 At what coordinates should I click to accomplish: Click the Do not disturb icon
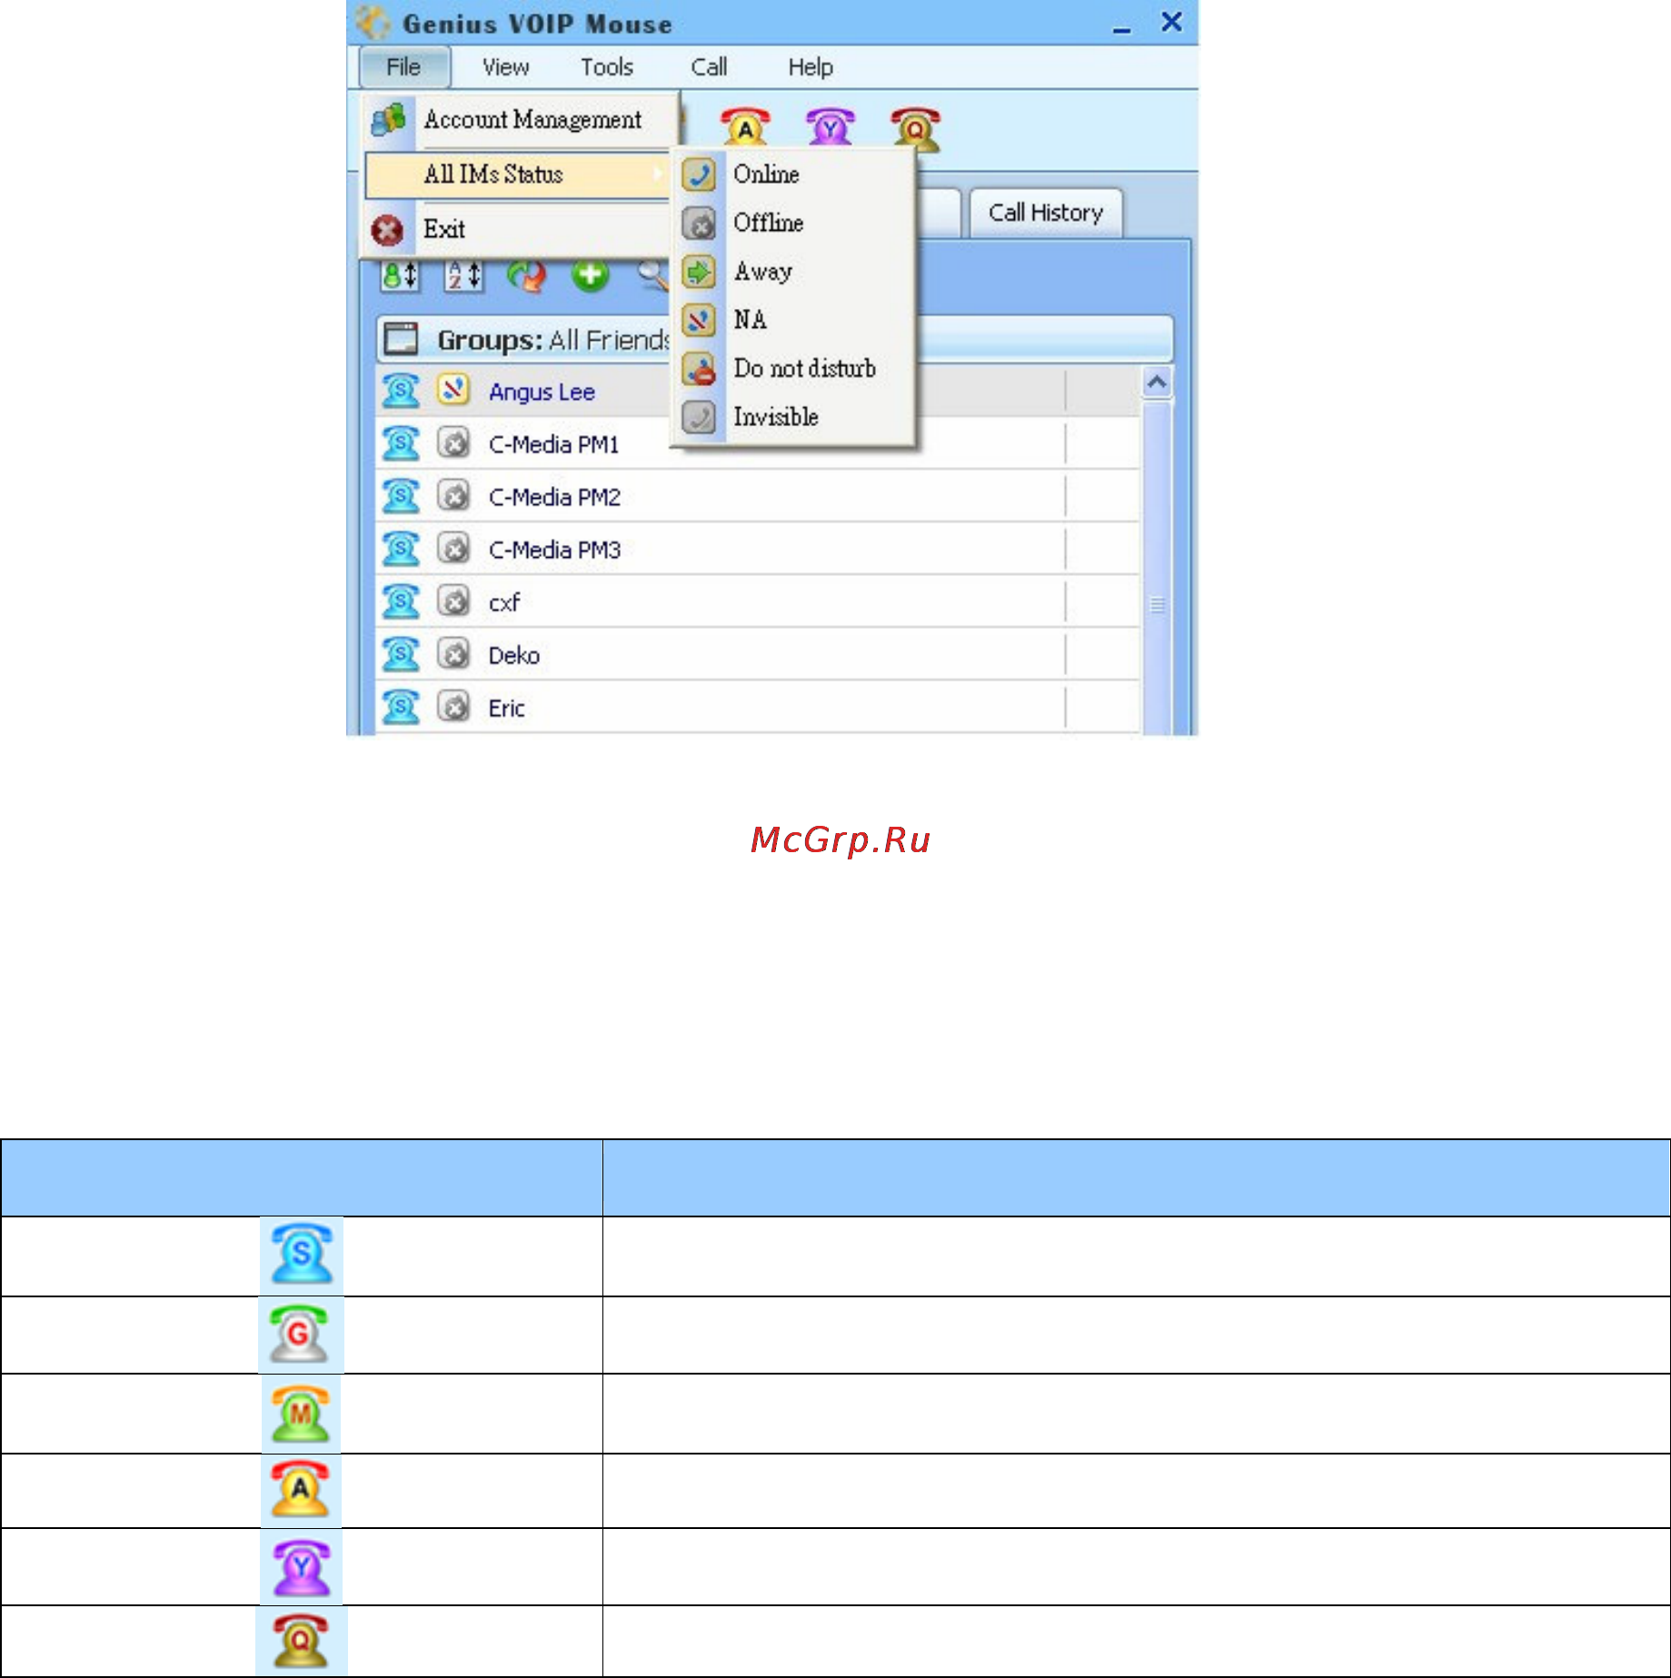(x=699, y=369)
